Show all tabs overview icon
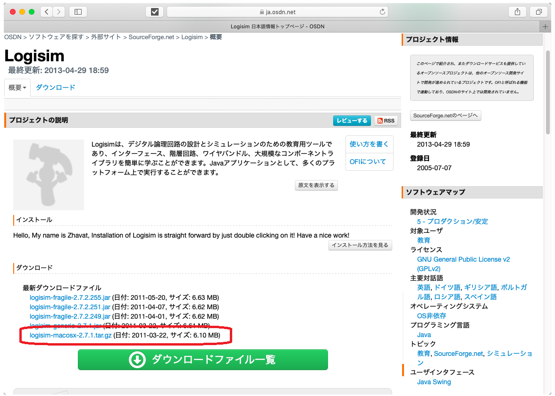Screen dimensions: 555x396 (x=539, y=12)
